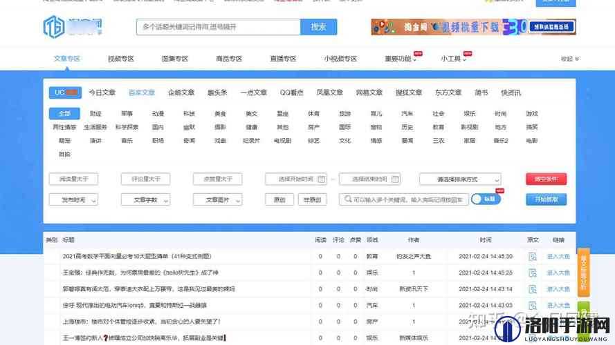
Task: Open original-text icon for the 2021高考数学 row
Action: pos(532,257)
